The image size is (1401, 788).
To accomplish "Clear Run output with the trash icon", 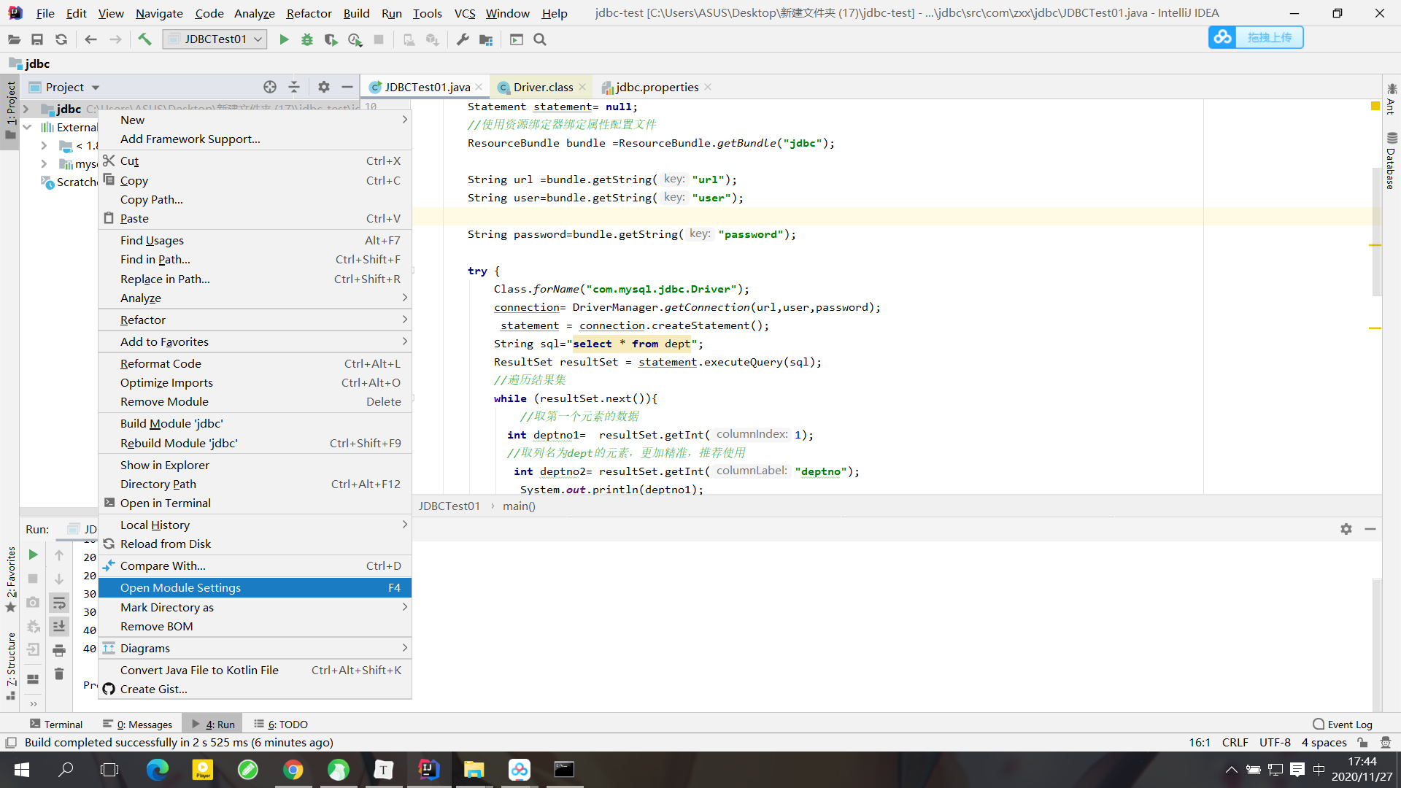I will click(59, 674).
